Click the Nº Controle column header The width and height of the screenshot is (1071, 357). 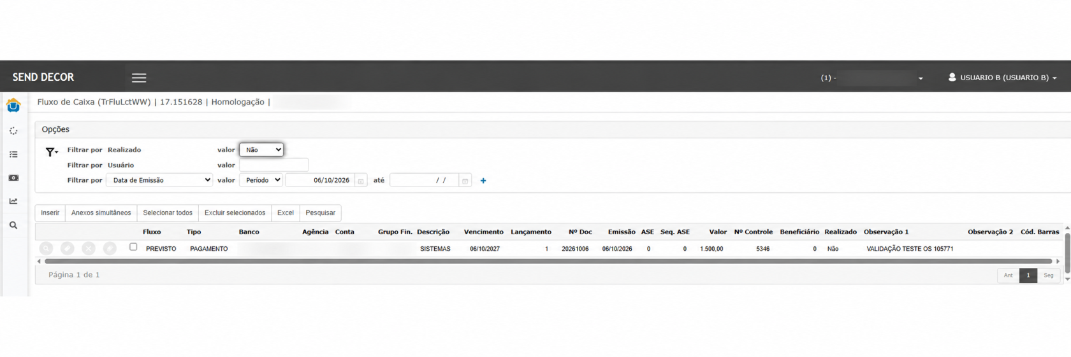754,232
